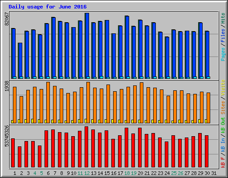The width and height of the screenshot is (228, 178).
Task: Click day label 17 on the x-axis
Action: point(120,173)
